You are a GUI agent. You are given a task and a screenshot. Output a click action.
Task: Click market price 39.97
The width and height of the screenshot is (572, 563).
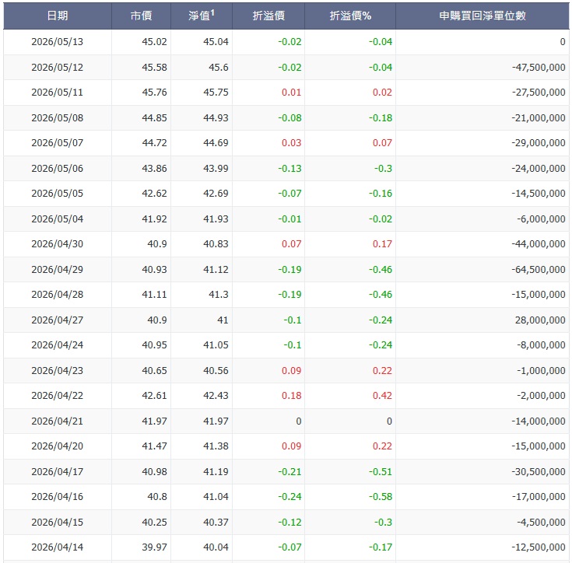click(154, 547)
